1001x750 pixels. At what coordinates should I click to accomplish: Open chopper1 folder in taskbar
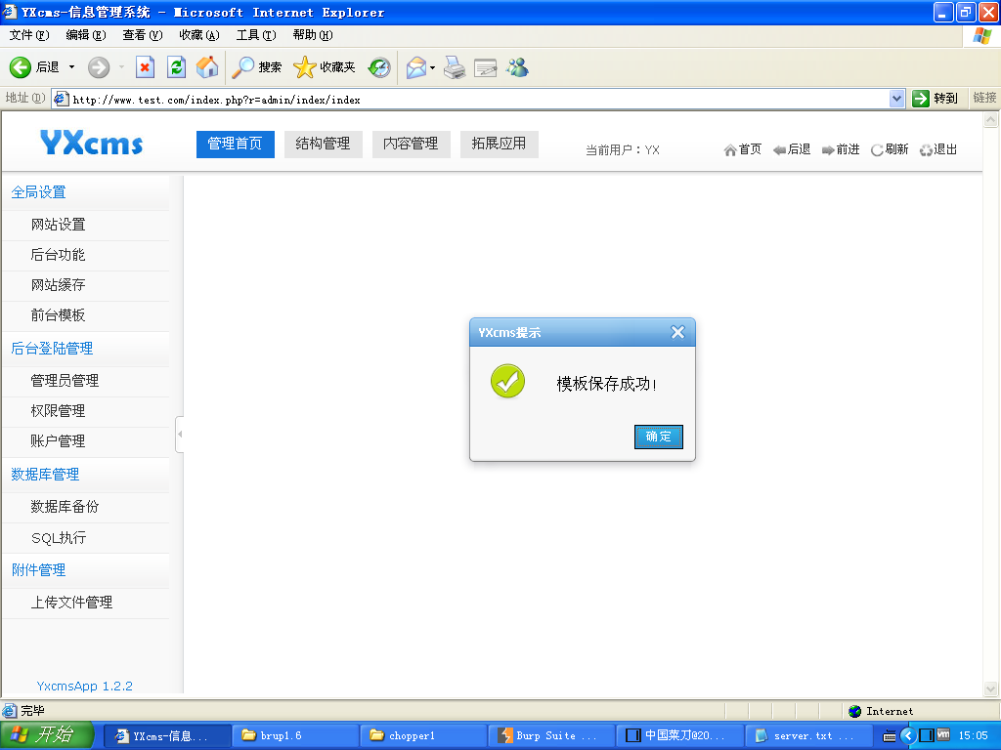coord(424,735)
